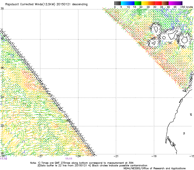Click the purple '11:10' time label
The width and height of the screenshot is (194, 170).
4,159
